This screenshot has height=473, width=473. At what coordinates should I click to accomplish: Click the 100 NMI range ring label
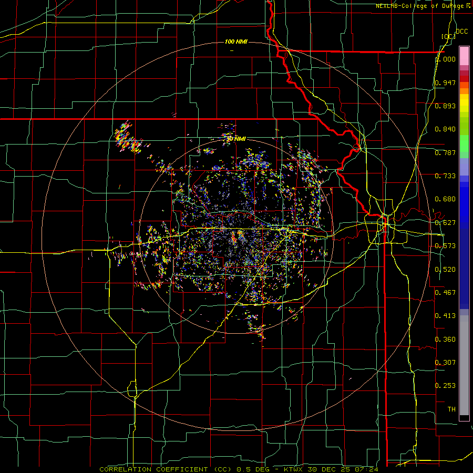pos(236,42)
